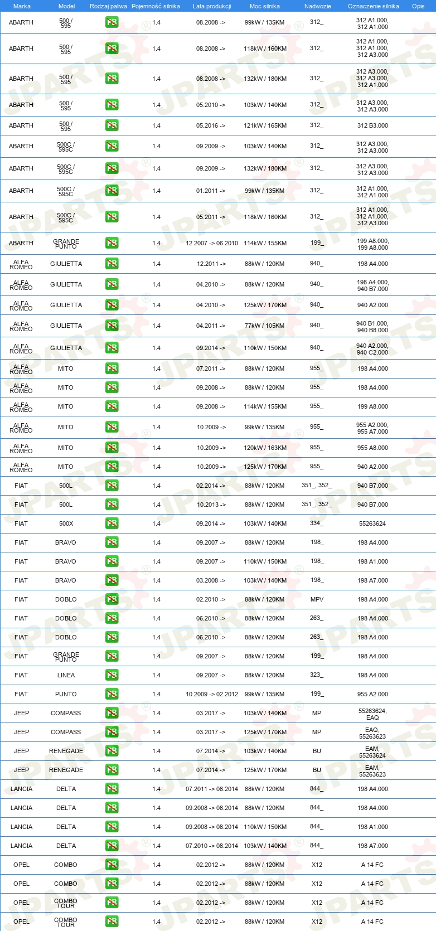Click fuel icon in Jeep Compass 125kW row
436x931 pixels.
point(112,732)
